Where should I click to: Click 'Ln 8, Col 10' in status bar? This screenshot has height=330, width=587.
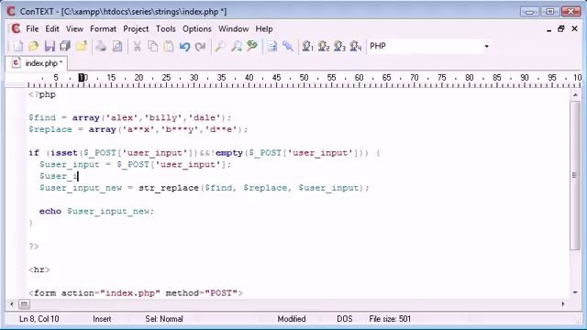coord(39,319)
